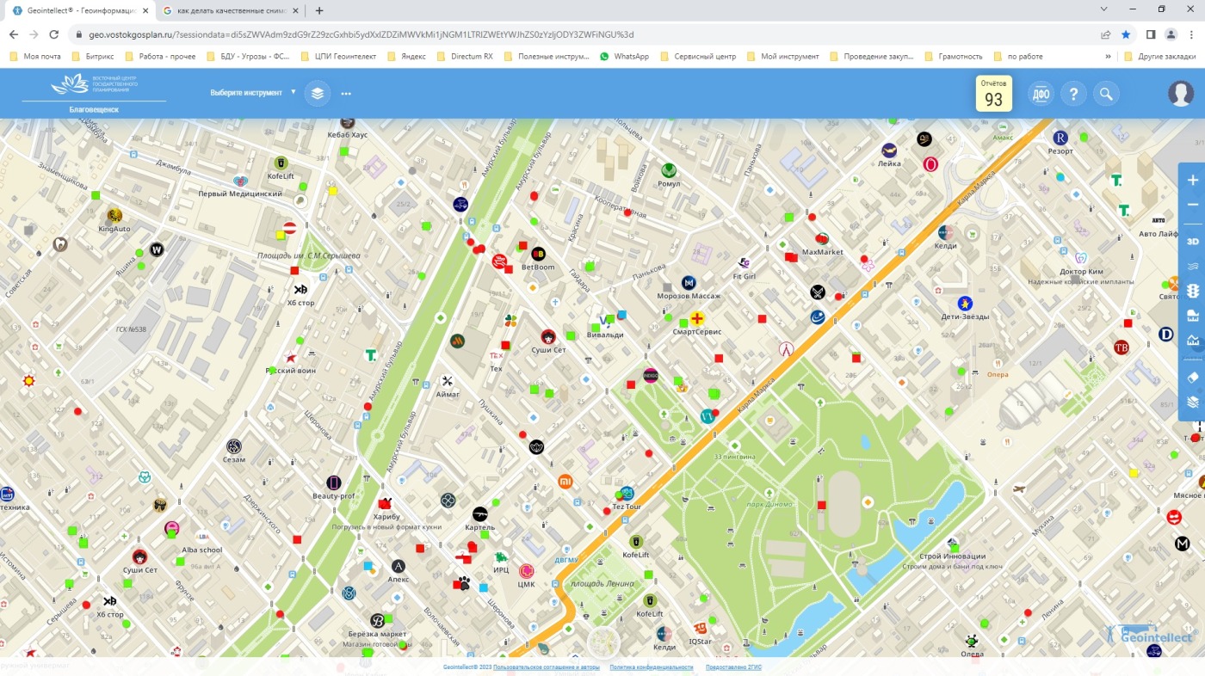
Task: Click the Восточный центр планирования logo
Action: 95,84
